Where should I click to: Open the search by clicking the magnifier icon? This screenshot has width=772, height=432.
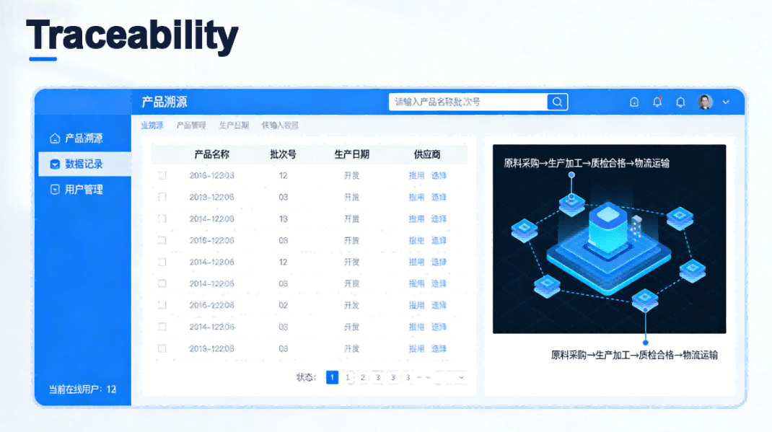(557, 102)
